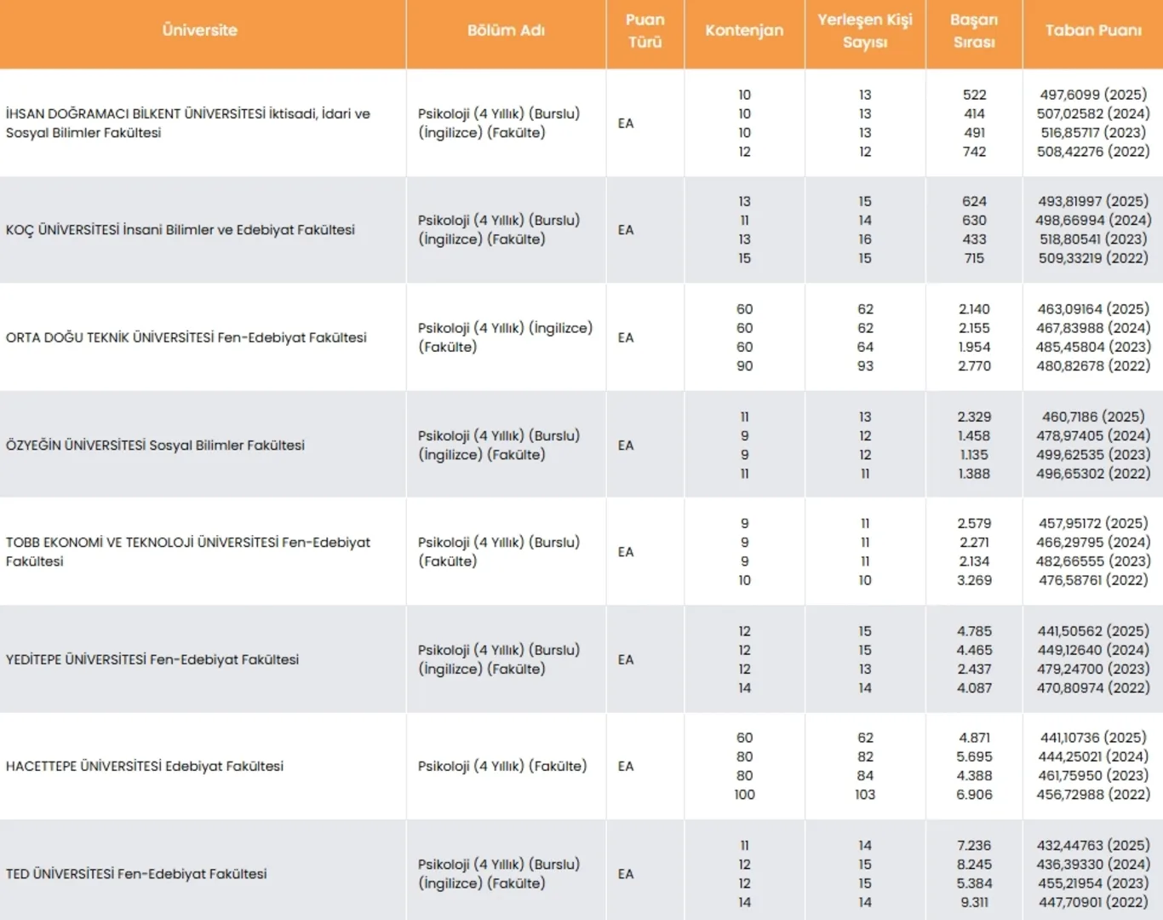Select İhsan Doğramacı Bilkent Üniversitesi row name
This screenshot has height=920, width=1163.
(188, 123)
